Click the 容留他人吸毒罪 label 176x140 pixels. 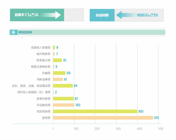[41, 48]
